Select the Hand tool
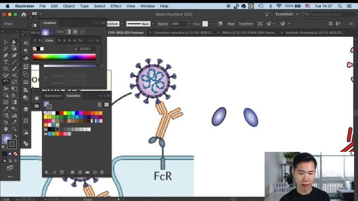This screenshot has height=201, width=358. [6, 129]
